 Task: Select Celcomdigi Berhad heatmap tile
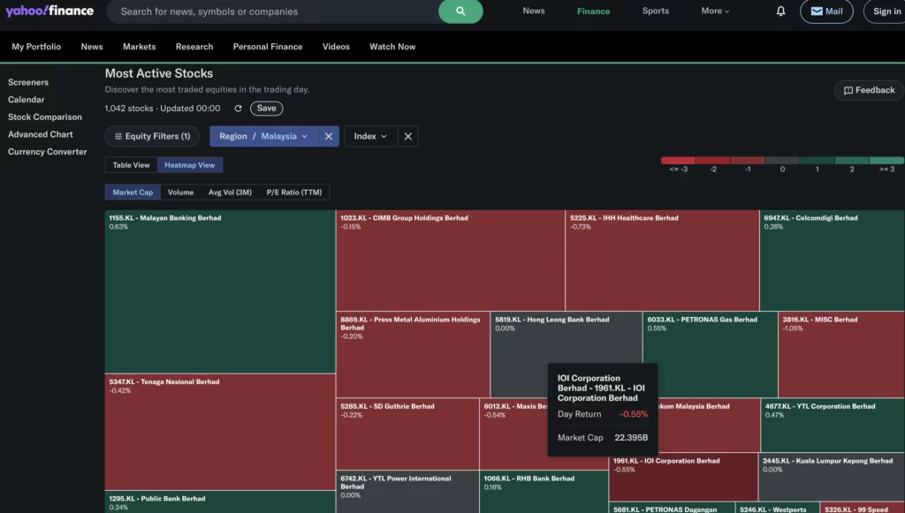click(x=832, y=260)
